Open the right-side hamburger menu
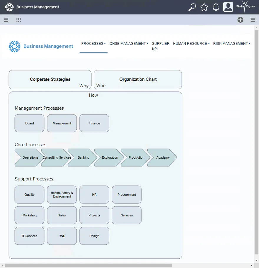Screen dimensions: 259x268 pos(253,20)
